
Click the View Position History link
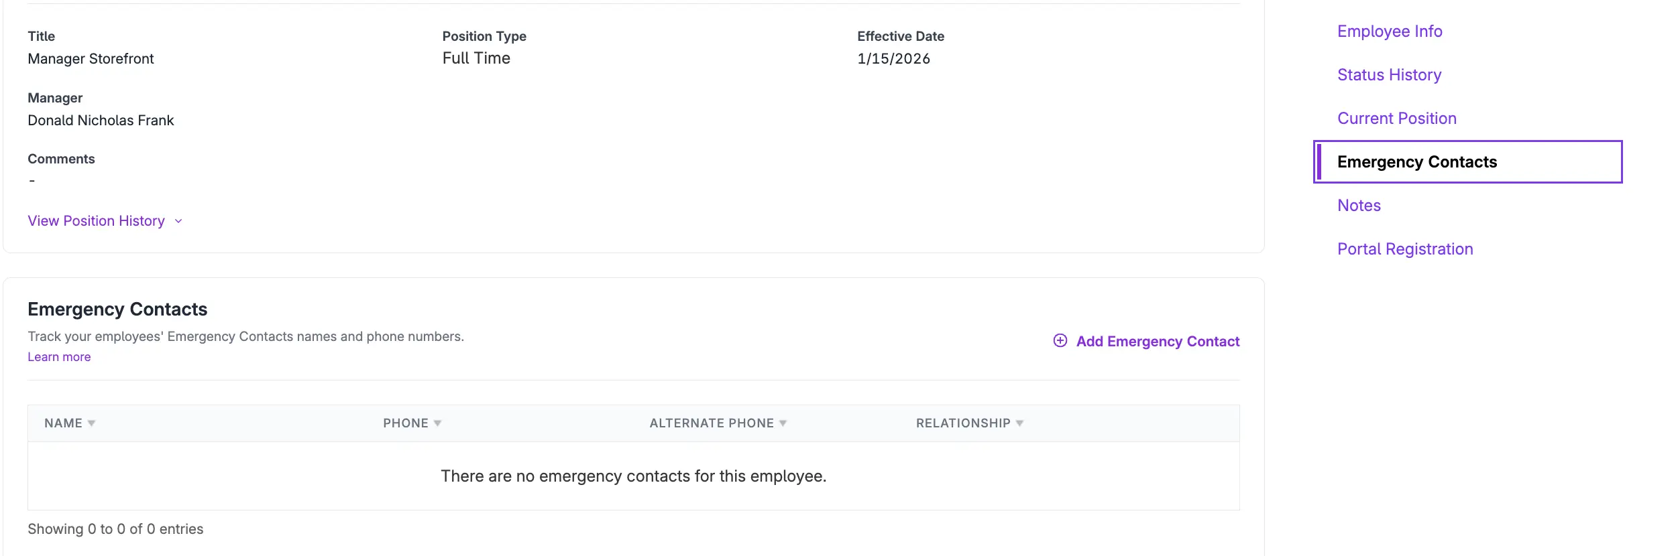click(96, 221)
